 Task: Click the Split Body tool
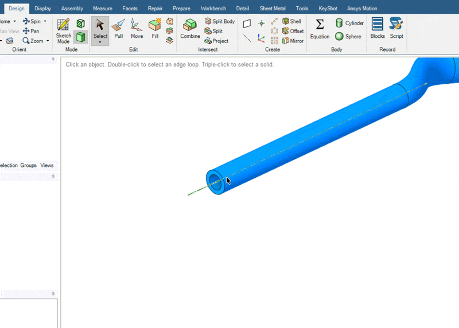(220, 21)
